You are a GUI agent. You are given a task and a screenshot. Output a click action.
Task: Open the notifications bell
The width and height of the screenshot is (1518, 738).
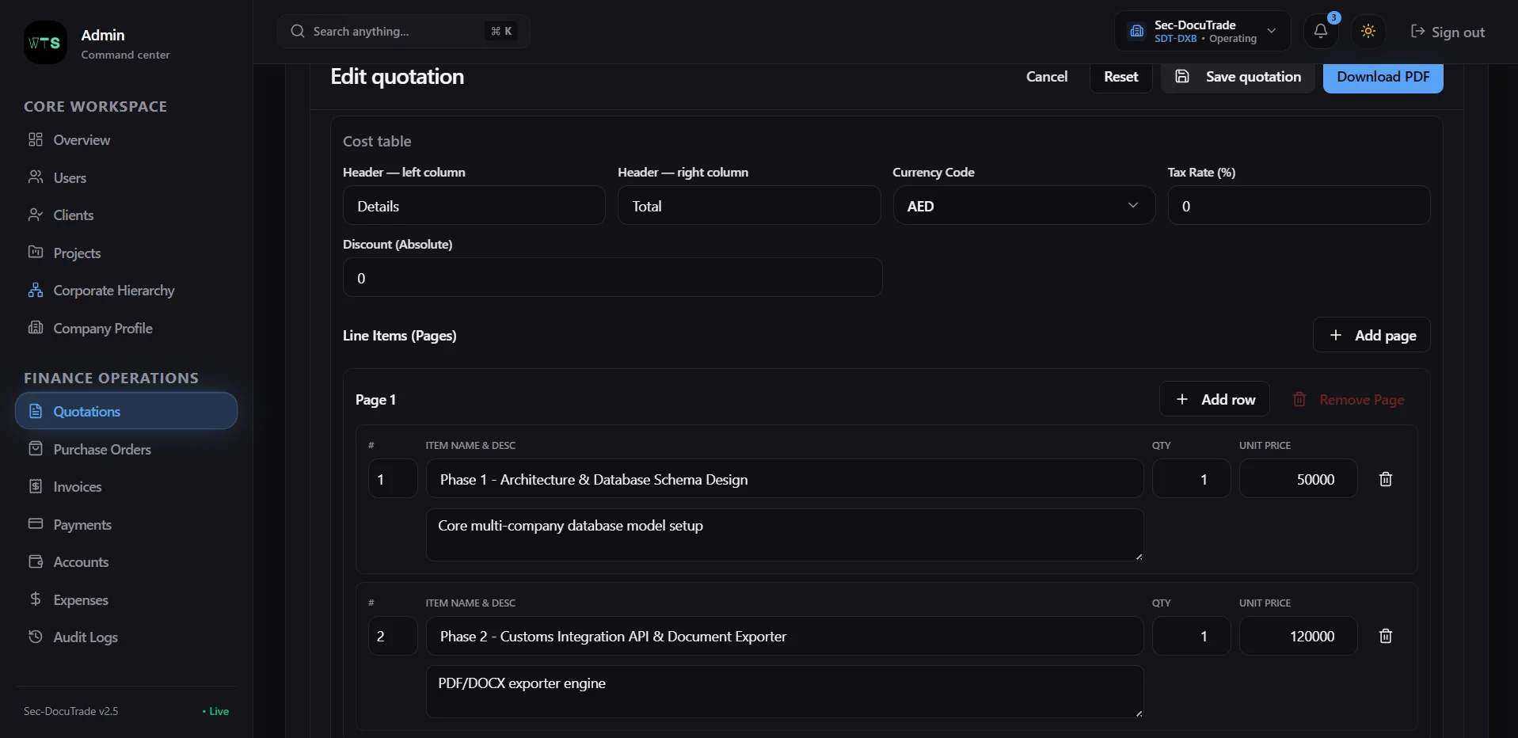[x=1320, y=32]
